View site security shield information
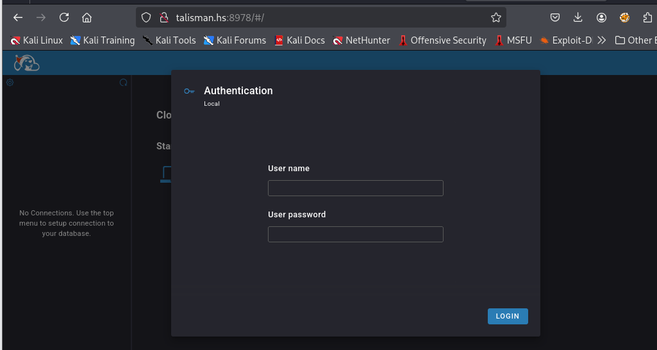 pyautogui.click(x=146, y=17)
